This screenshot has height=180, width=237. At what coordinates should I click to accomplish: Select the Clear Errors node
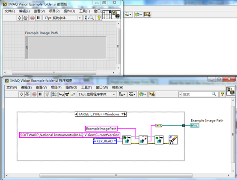tap(173, 140)
